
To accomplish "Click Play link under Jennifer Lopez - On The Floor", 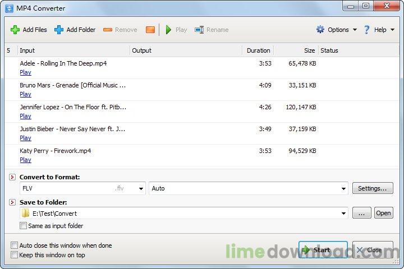I will 25,117.
